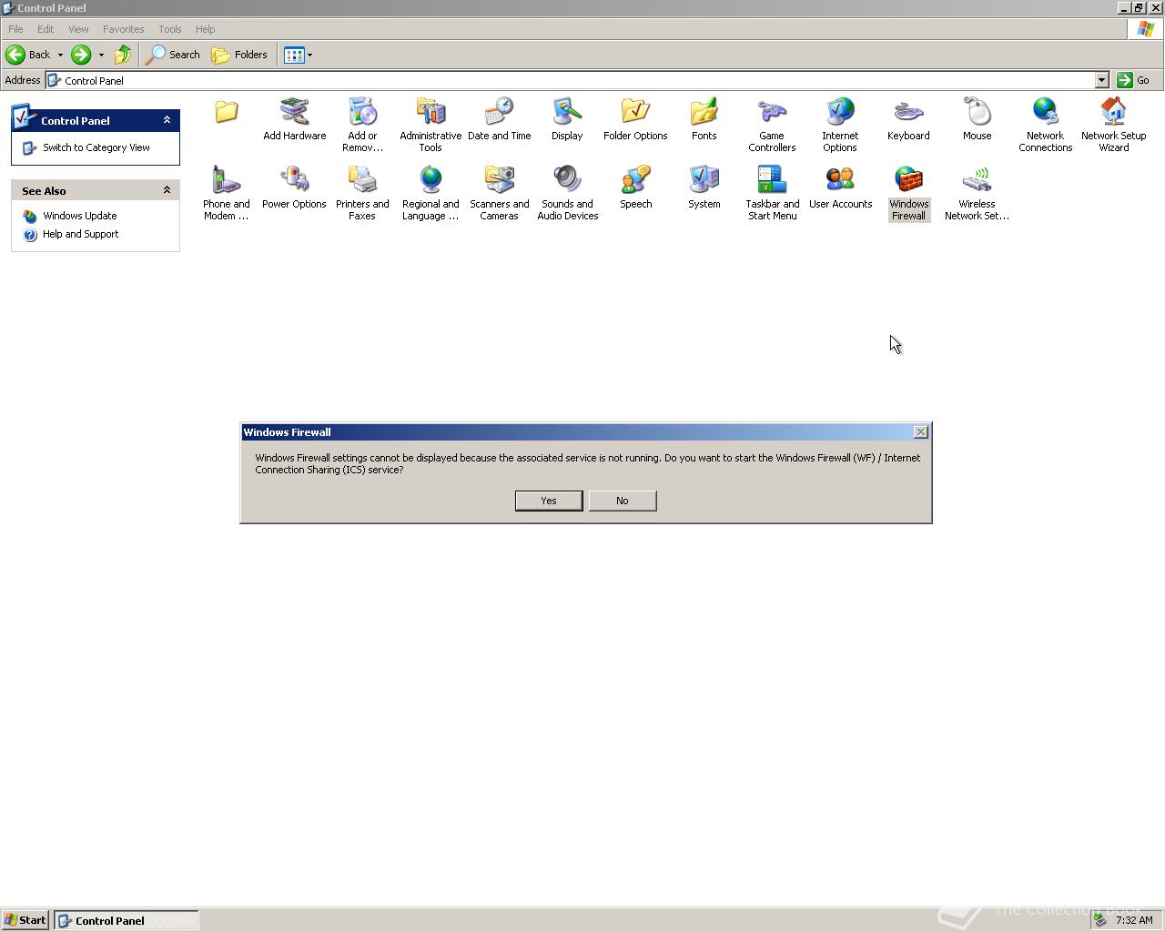Open User Accounts icon

[x=840, y=188]
